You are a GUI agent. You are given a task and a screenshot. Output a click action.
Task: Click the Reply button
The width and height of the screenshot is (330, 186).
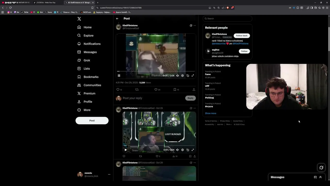tap(190, 98)
